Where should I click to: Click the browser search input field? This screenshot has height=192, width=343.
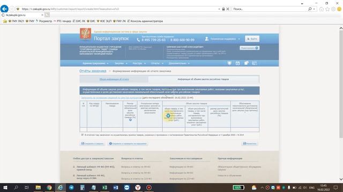tap(270, 9)
